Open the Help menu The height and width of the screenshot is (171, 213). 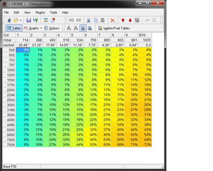65,13
